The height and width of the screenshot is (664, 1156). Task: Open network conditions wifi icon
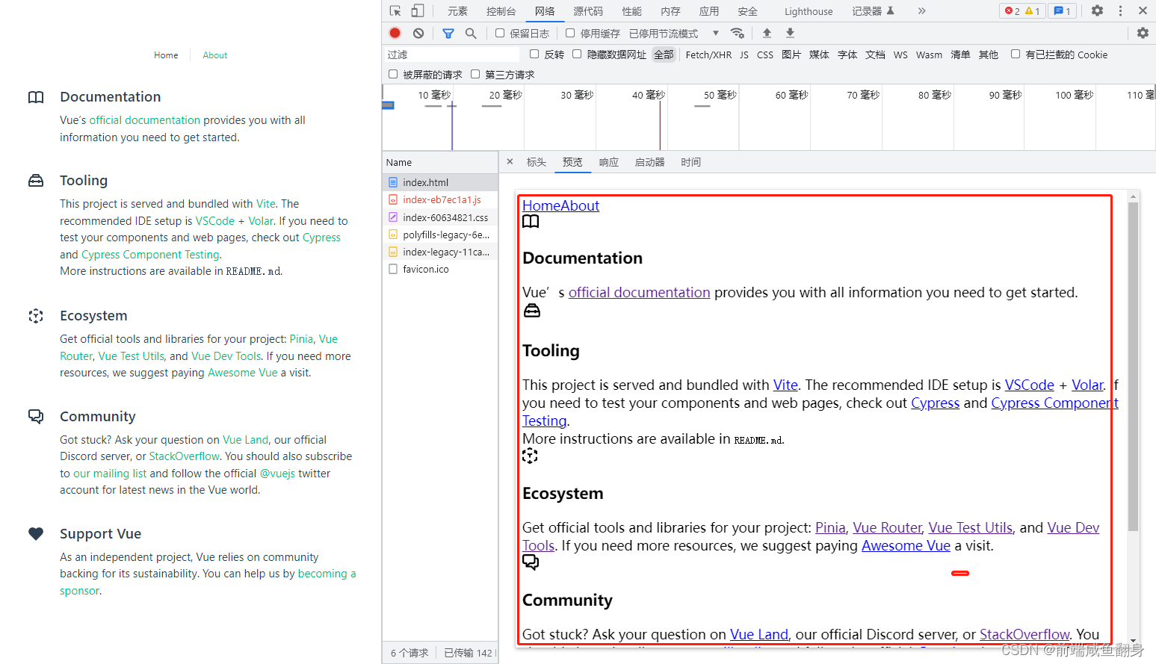coord(738,33)
